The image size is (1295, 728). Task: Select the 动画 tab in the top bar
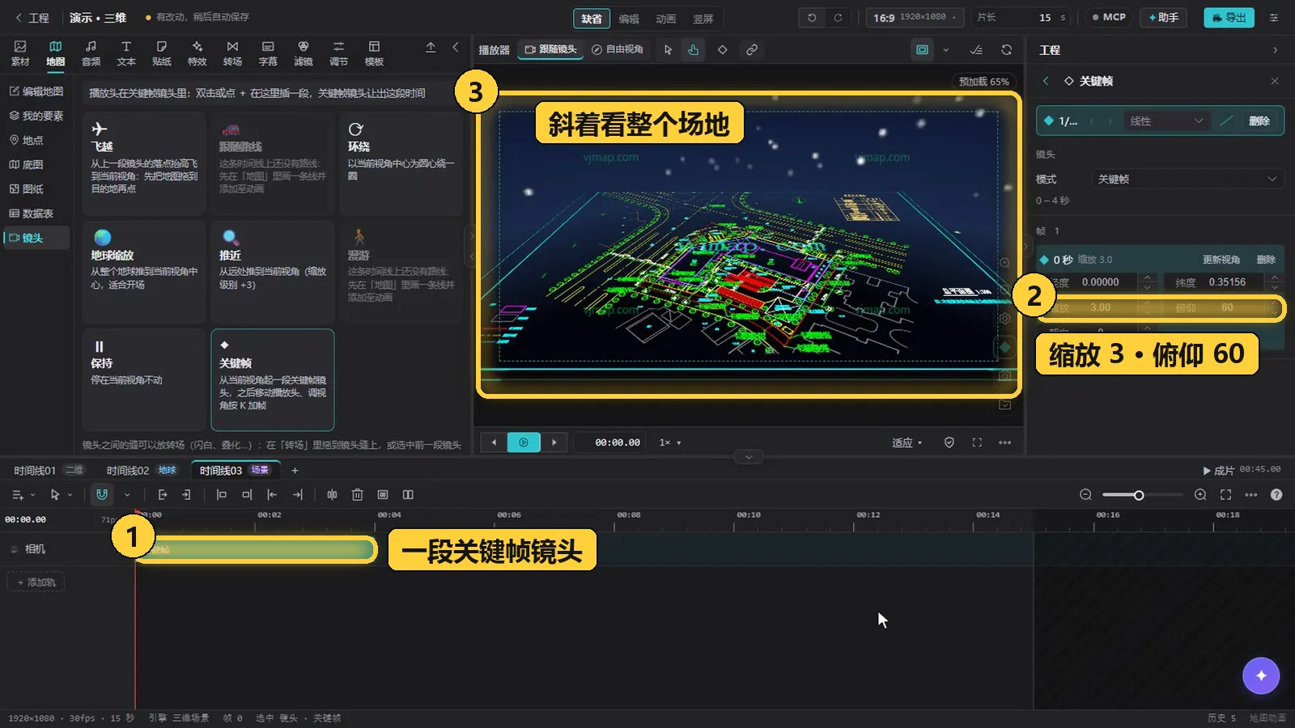pyautogui.click(x=666, y=19)
